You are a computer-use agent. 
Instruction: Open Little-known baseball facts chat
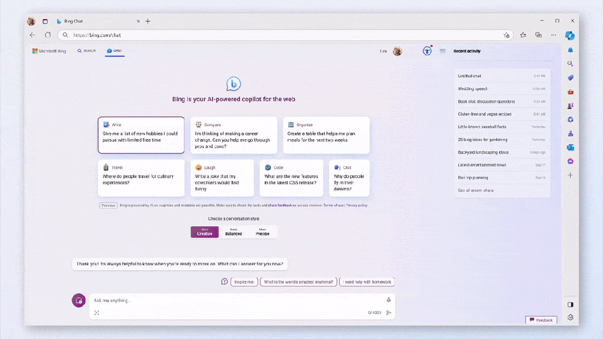[501, 127]
